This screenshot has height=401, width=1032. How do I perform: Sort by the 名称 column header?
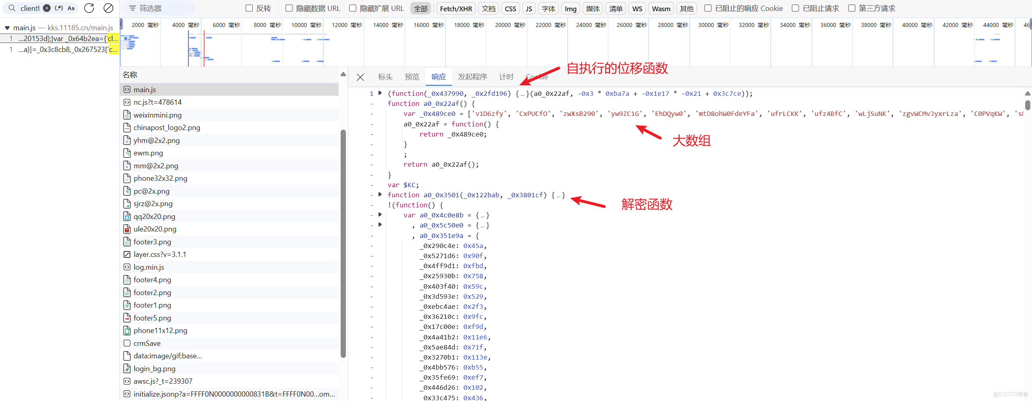(x=130, y=75)
